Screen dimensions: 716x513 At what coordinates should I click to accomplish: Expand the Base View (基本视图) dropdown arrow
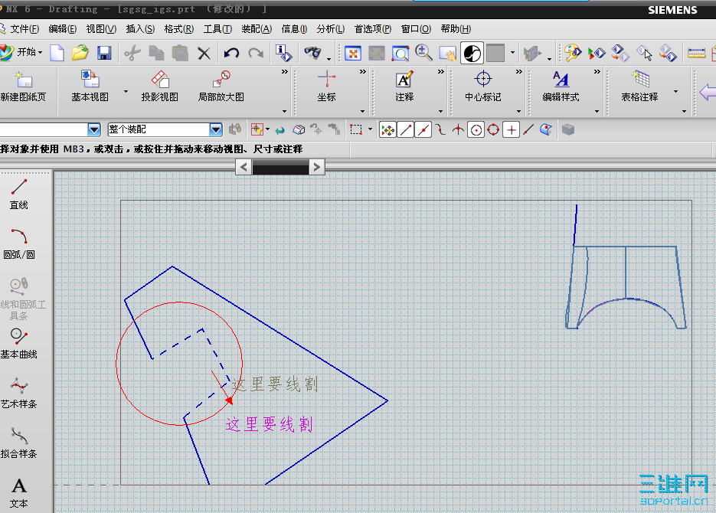[x=126, y=92]
